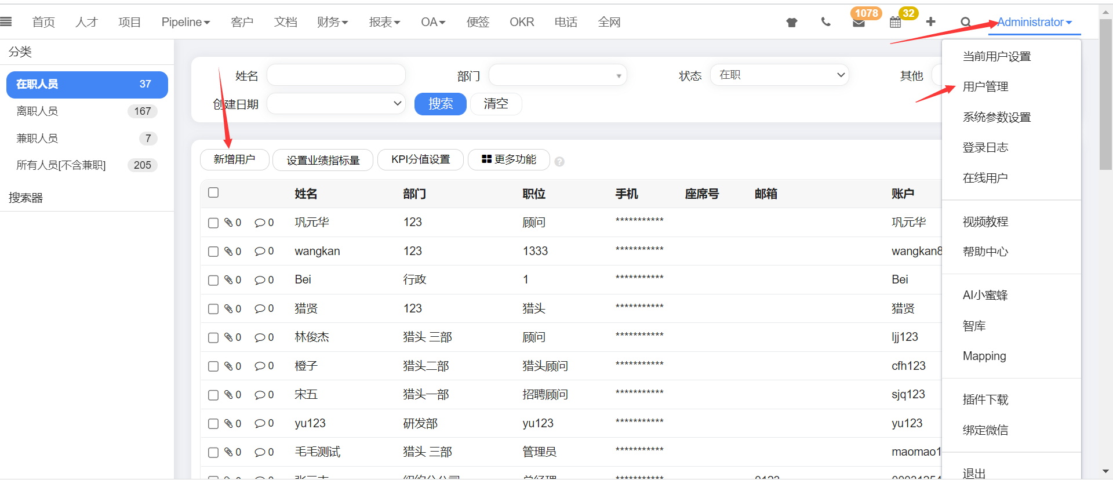Select 用户管理 in the Administrator menu

(985, 87)
